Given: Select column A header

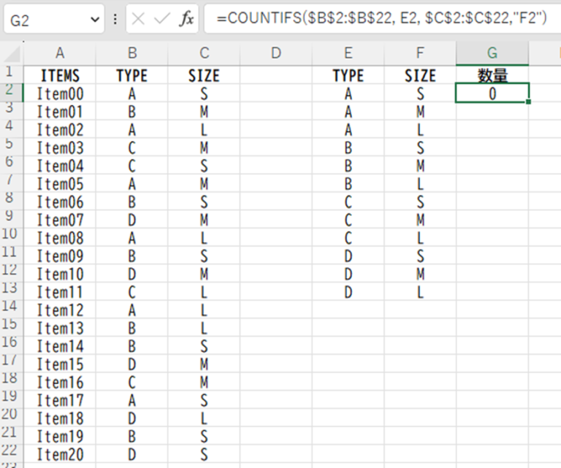Looking at the screenshot, I should coord(60,53).
